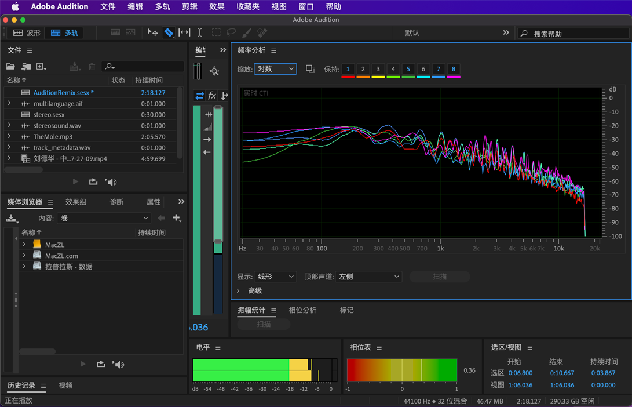Open the 效果 menu

pos(217,6)
